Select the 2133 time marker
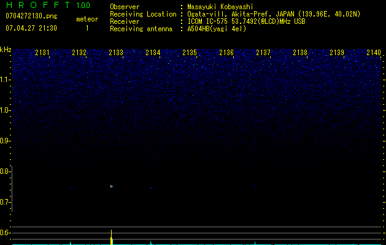 coord(115,53)
